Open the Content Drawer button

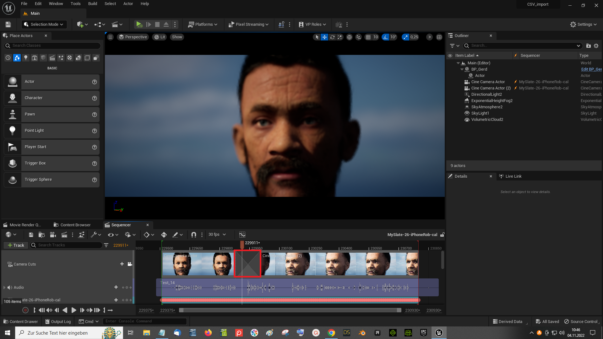21,322
